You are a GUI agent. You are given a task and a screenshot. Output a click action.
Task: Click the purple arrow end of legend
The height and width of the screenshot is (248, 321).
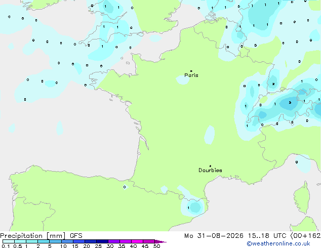tap(160, 241)
